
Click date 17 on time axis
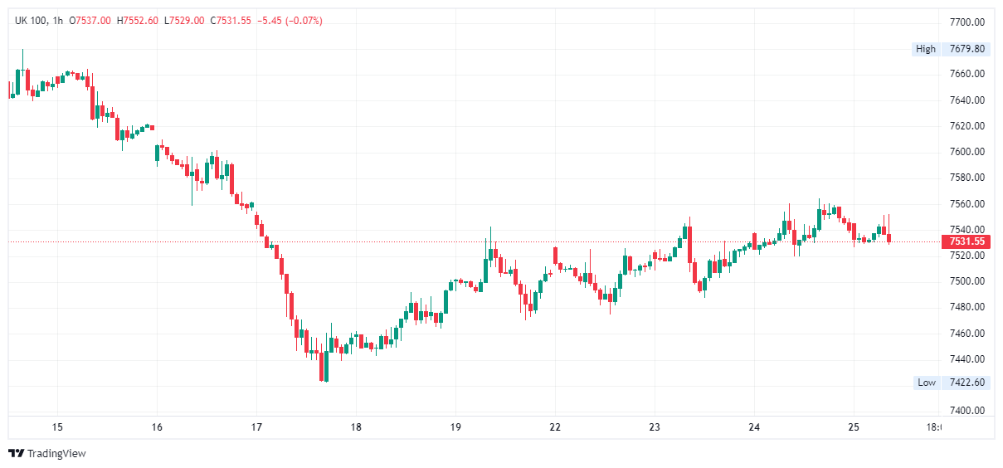(x=256, y=427)
